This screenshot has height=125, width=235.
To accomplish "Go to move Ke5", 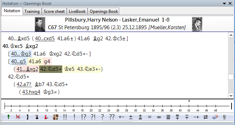I will 69,69.
